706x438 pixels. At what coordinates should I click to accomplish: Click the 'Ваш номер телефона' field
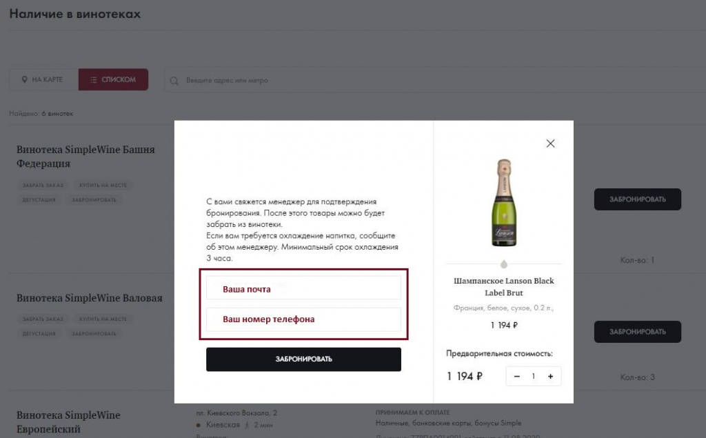[303, 319]
